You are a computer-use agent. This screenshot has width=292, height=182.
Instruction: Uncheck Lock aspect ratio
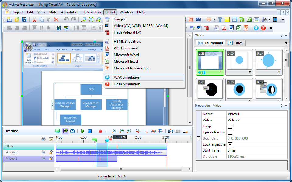[230, 144]
